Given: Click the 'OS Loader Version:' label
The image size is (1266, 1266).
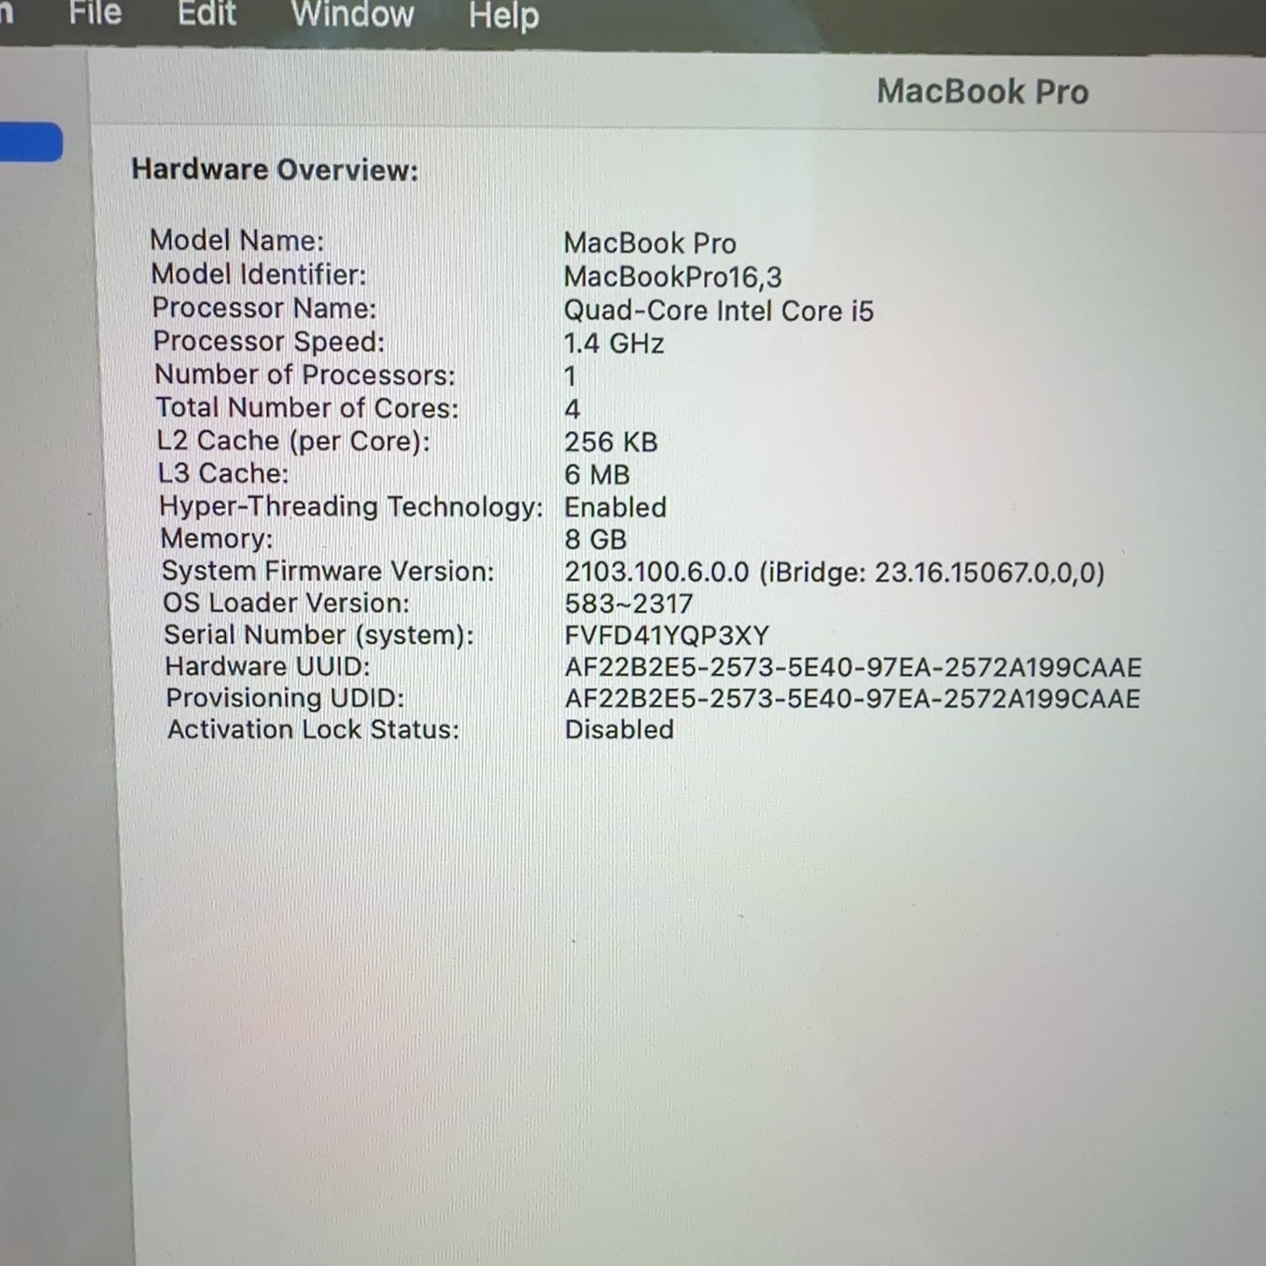Looking at the screenshot, I should (x=286, y=603).
